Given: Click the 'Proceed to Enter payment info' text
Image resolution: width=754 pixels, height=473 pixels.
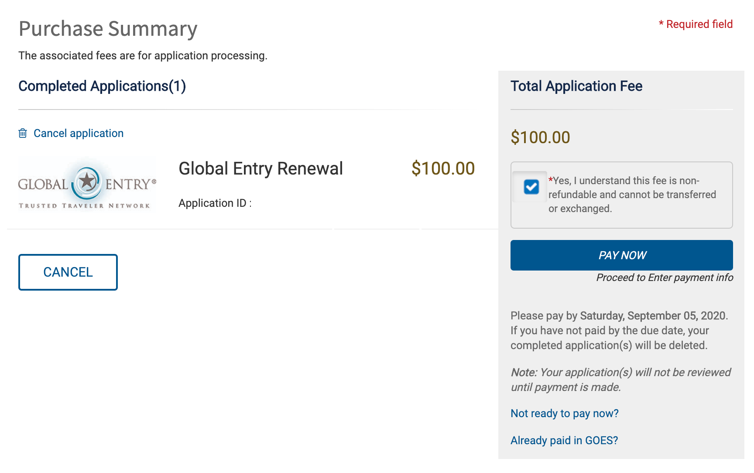Looking at the screenshot, I should point(664,278).
